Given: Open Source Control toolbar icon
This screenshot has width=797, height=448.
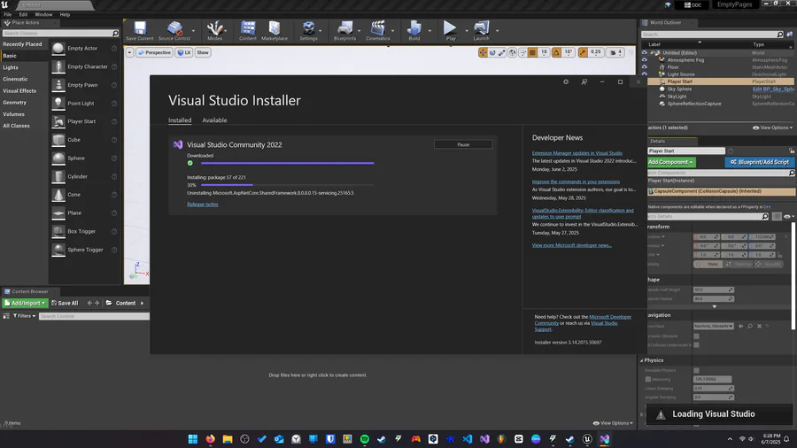Looking at the screenshot, I should coord(174,30).
